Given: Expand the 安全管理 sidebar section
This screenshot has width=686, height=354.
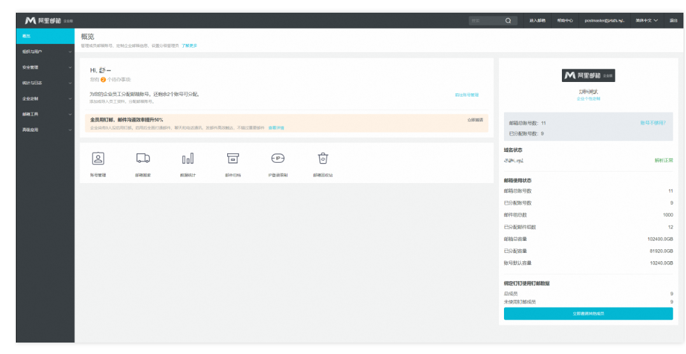Looking at the screenshot, I should pos(45,67).
